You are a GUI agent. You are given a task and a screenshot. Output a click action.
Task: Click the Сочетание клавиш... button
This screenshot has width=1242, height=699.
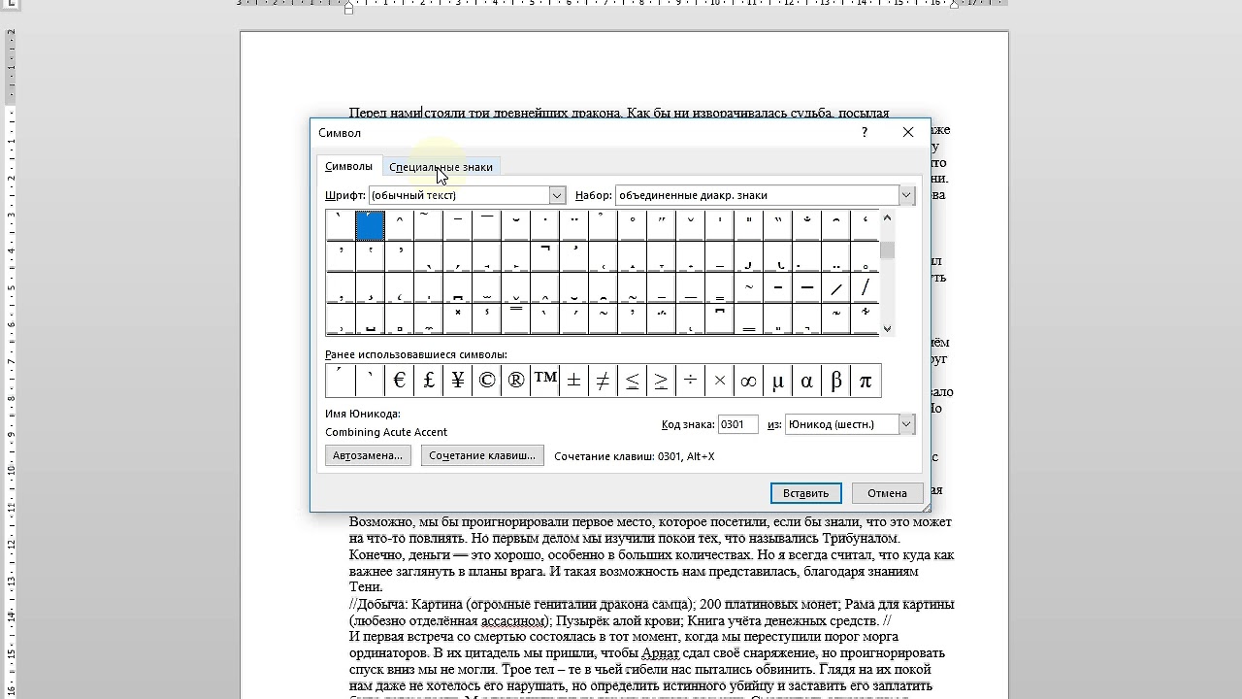coord(482,455)
